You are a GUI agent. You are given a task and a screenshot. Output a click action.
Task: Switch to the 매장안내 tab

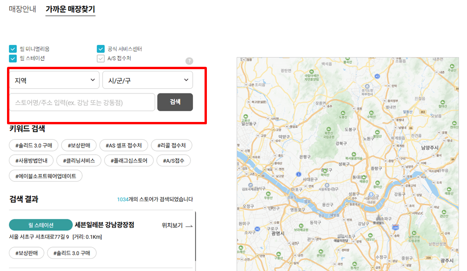23,8
